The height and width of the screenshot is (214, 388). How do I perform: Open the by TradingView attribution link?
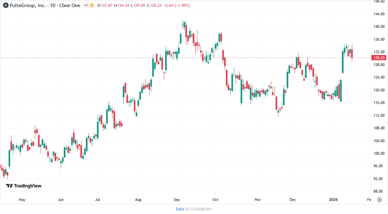[x=199, y=209]
